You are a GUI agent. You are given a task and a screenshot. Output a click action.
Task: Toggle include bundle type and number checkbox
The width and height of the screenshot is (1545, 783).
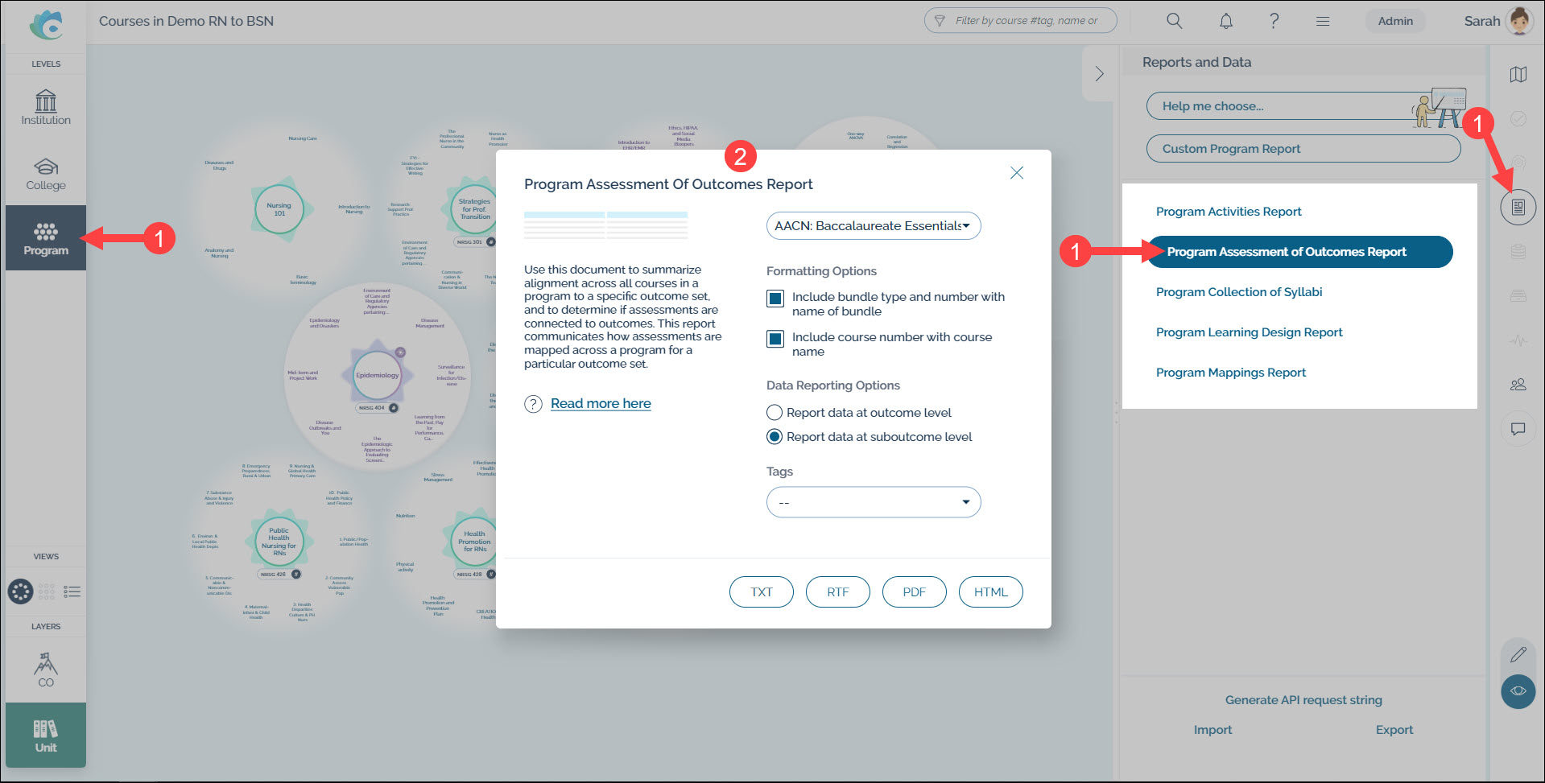(775, 299)
